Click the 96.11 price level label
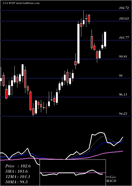The image size is (132, 186). pyautogui.click(x=123, y=95)
